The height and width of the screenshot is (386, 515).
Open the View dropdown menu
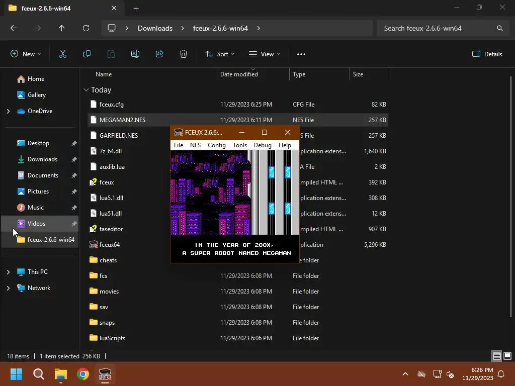[265, 54]
